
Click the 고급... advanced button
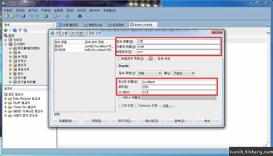[167, 106]
